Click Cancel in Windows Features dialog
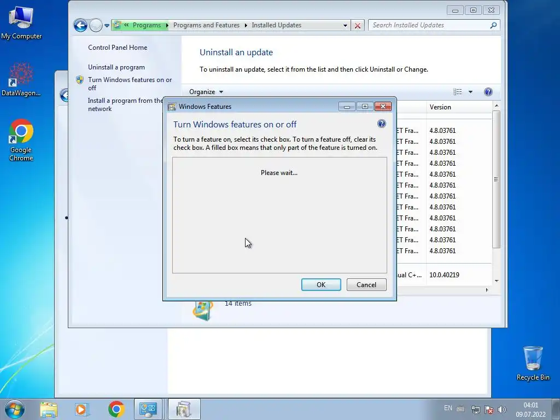This screenshot has width=560, height=420. point(366,284)
